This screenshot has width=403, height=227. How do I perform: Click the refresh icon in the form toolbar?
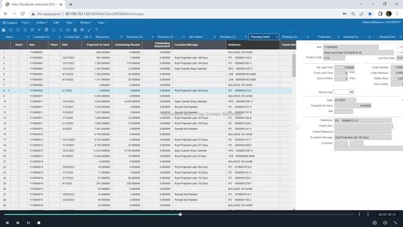(32, 30)
